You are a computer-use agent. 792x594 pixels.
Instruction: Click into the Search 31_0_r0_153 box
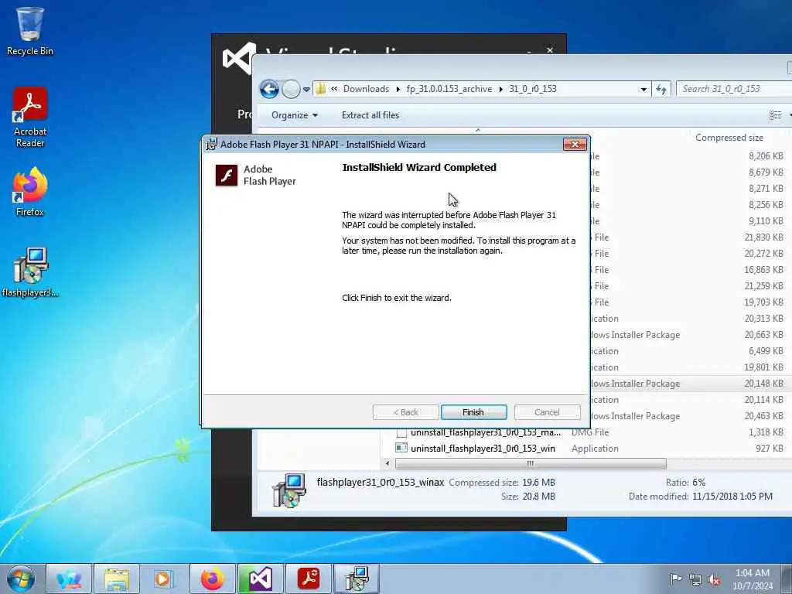tap(735, 89)
